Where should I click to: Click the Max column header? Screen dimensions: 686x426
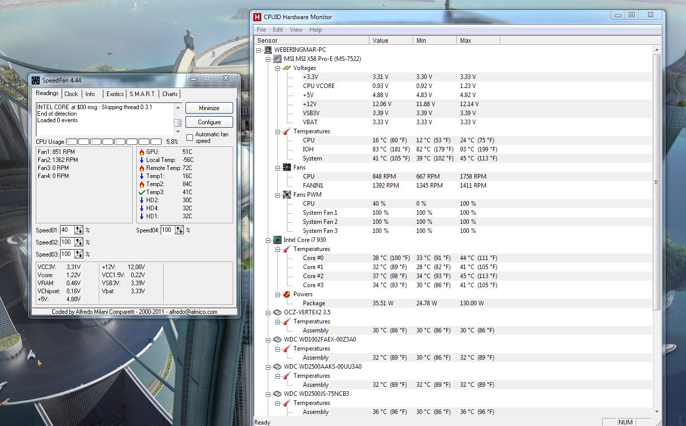pyautogui.click(x=478, y=40)
